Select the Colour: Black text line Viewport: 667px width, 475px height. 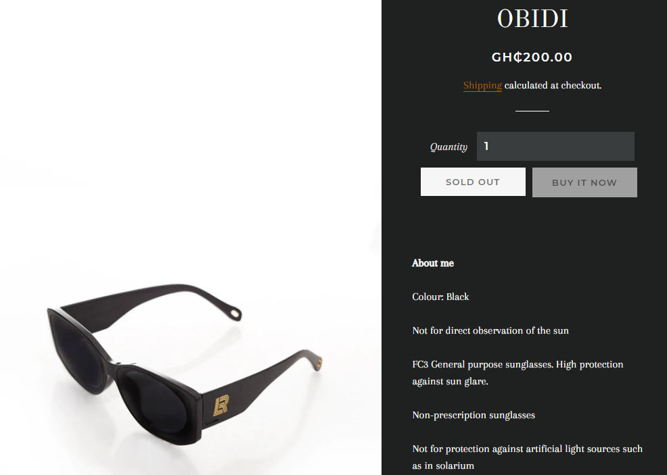tap(440, 297)
